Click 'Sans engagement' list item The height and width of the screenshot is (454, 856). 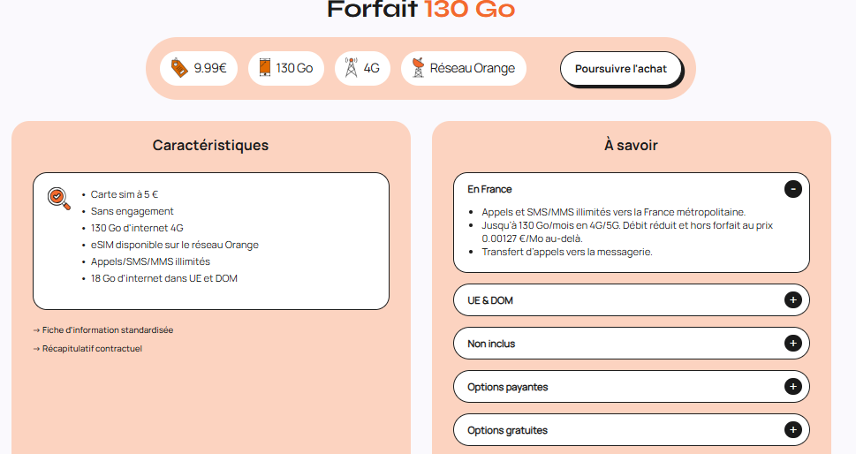(x=133, y=211)
